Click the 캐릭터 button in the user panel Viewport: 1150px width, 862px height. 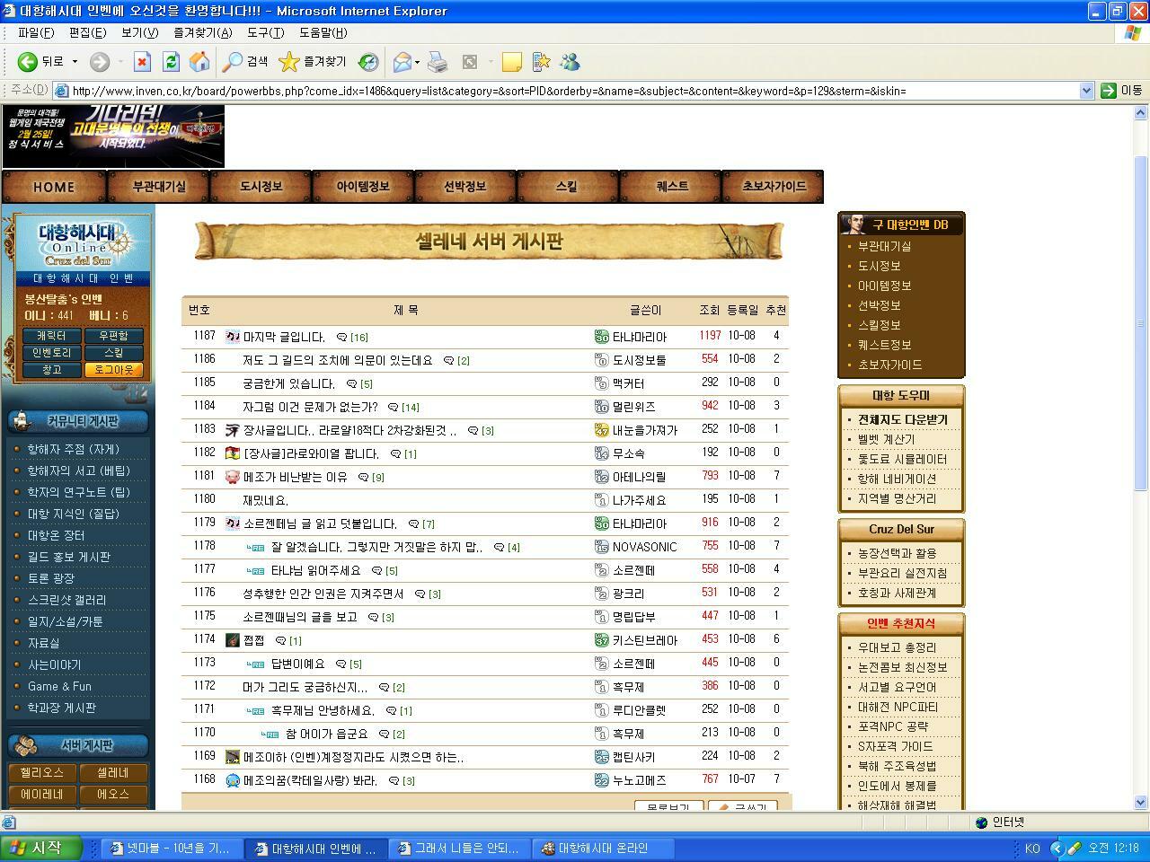click(x=51, y=336)
